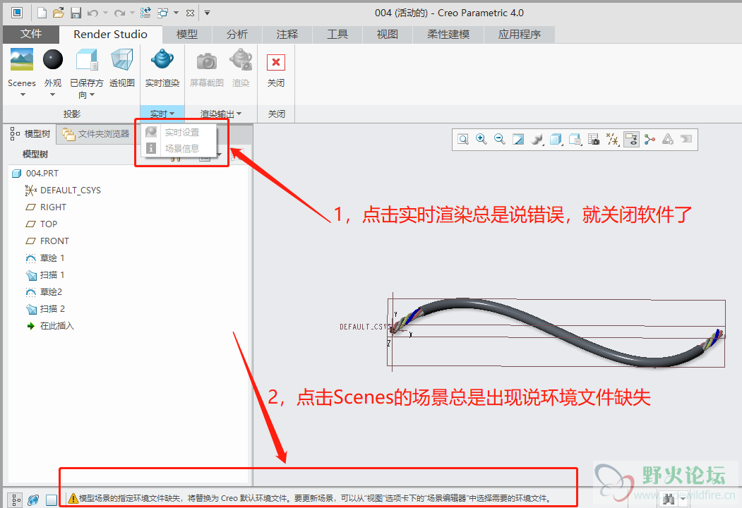Redo the last undone action
Viewport: 742px width, 508px height.
pos(120,13)
